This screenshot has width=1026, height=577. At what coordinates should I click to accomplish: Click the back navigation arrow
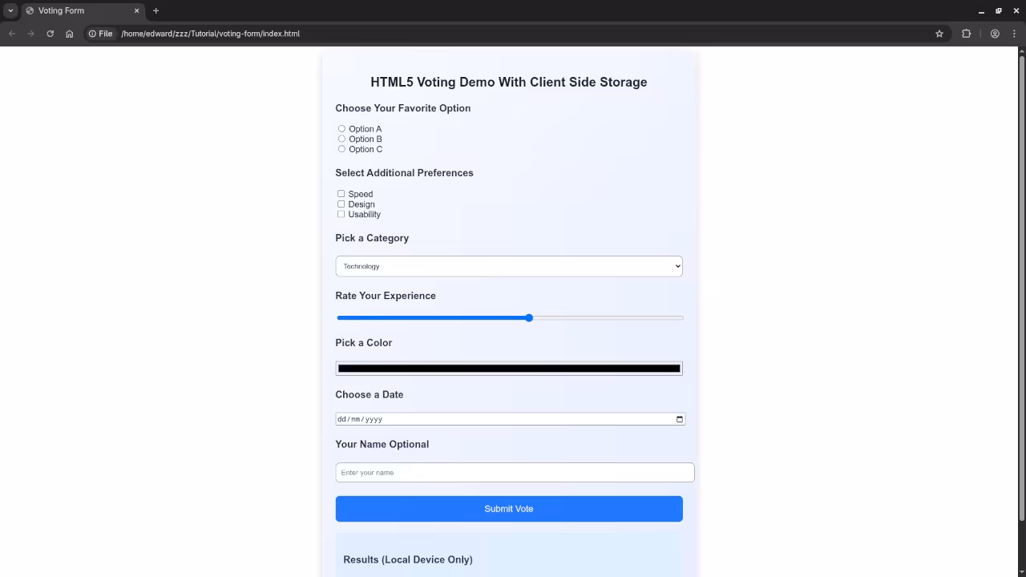click(11, 34)
